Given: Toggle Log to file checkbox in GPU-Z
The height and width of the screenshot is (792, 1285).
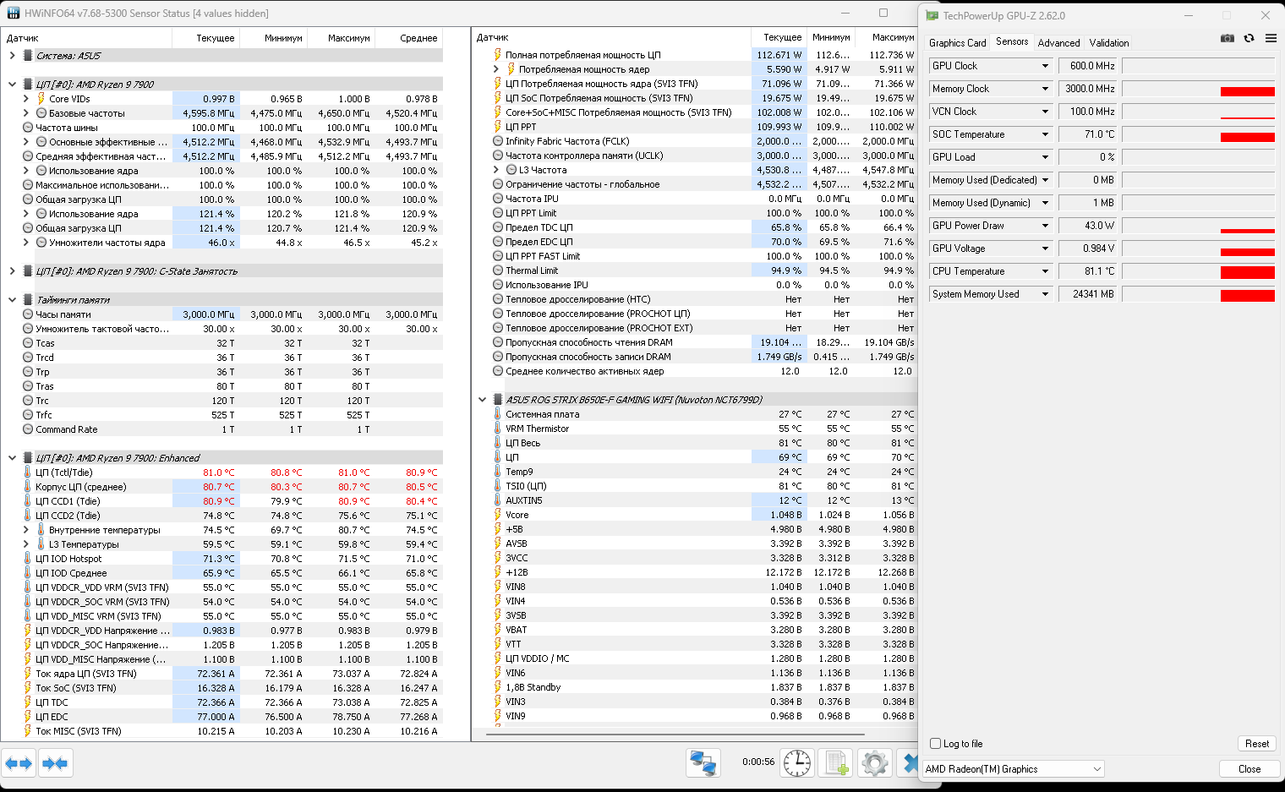Looking at the screenshot, I should [935, 744].
